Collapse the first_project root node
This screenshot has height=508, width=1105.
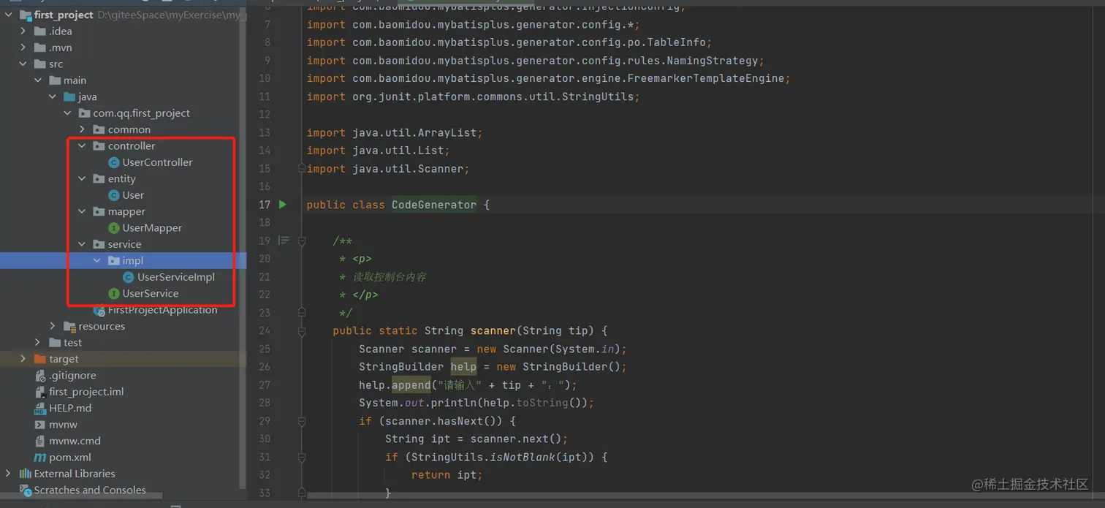click(9, 15)
